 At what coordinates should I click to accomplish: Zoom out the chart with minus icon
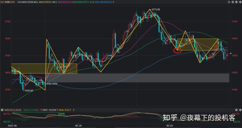click(236, 2)
